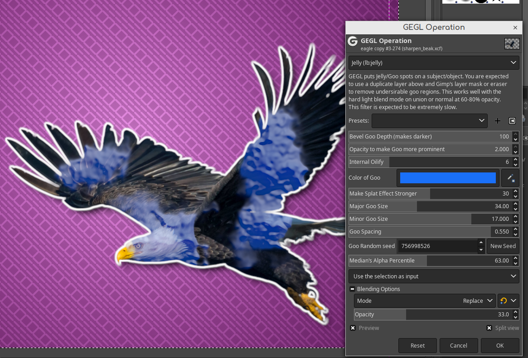528x358 pixels.
Task: Decrease the Opacity to make Goo prominent value
Action: 516,152
